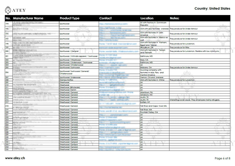The height and width of the screenshot is (166, 235).
Task: Click 'Sportswear / Streetwear' product type
Action: point(70,60)
